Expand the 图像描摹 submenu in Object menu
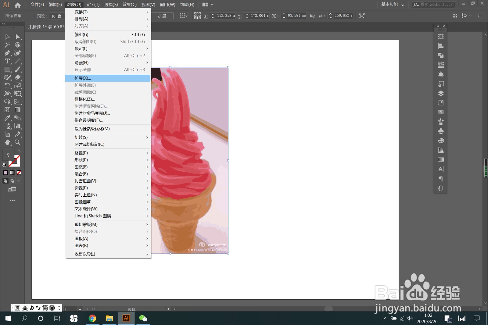The height and width of the screenshot is (325, 488). [108, 202]
